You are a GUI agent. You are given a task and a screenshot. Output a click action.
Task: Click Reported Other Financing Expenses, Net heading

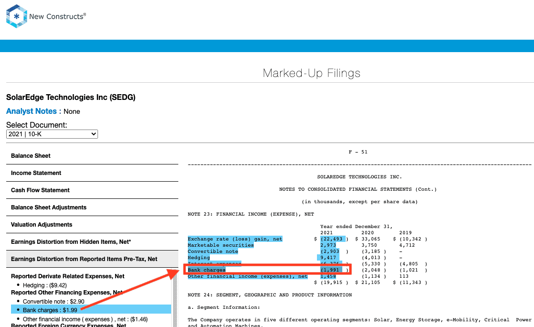pos(67,293)
